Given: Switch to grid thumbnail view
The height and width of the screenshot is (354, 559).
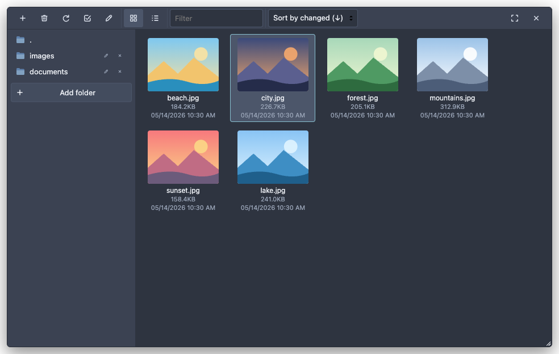Looking at the screenshot, I should click(134, 18).
